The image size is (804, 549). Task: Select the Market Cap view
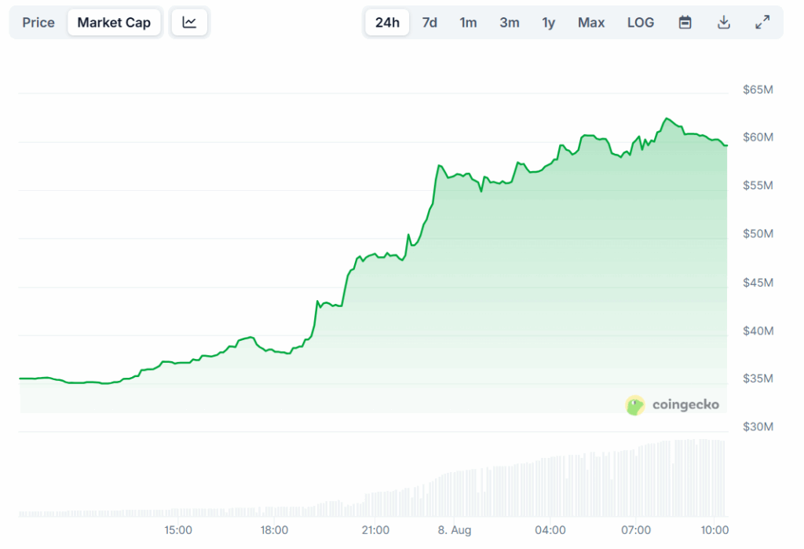pos(114,22)
